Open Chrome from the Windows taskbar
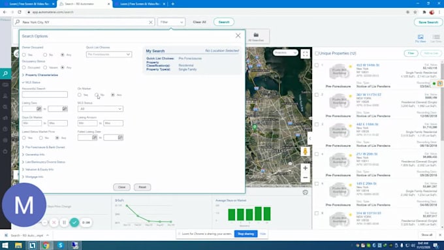 (x=46, y=245)
